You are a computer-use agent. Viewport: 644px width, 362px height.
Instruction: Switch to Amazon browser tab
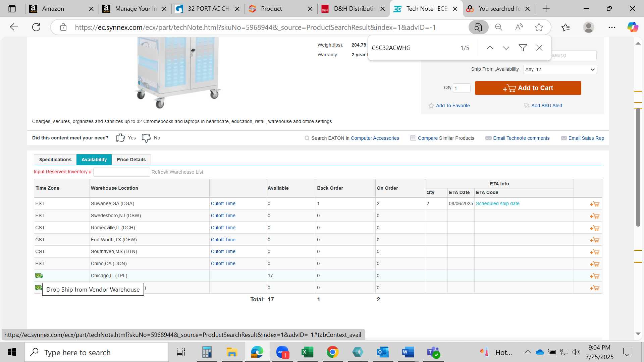[x=62, y=9]
